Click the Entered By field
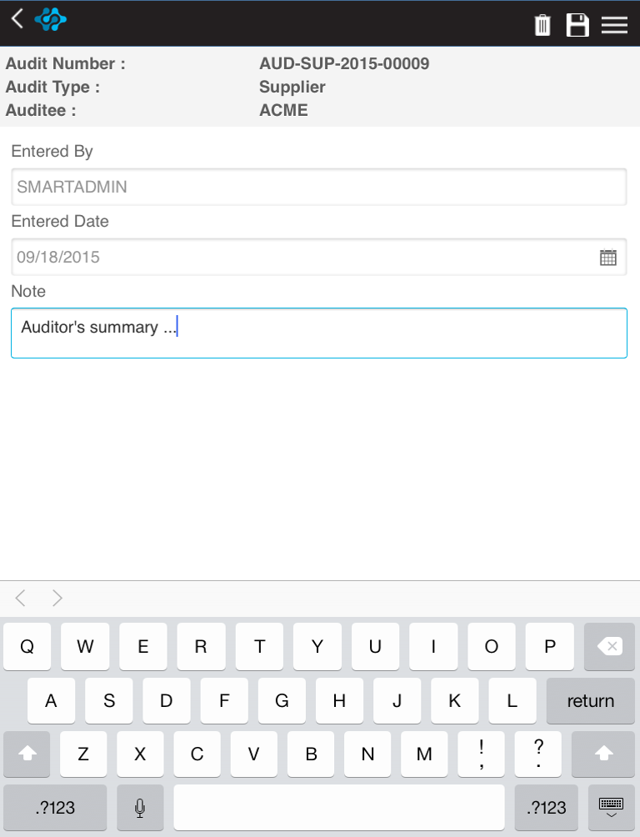 (x=318, y=187)
